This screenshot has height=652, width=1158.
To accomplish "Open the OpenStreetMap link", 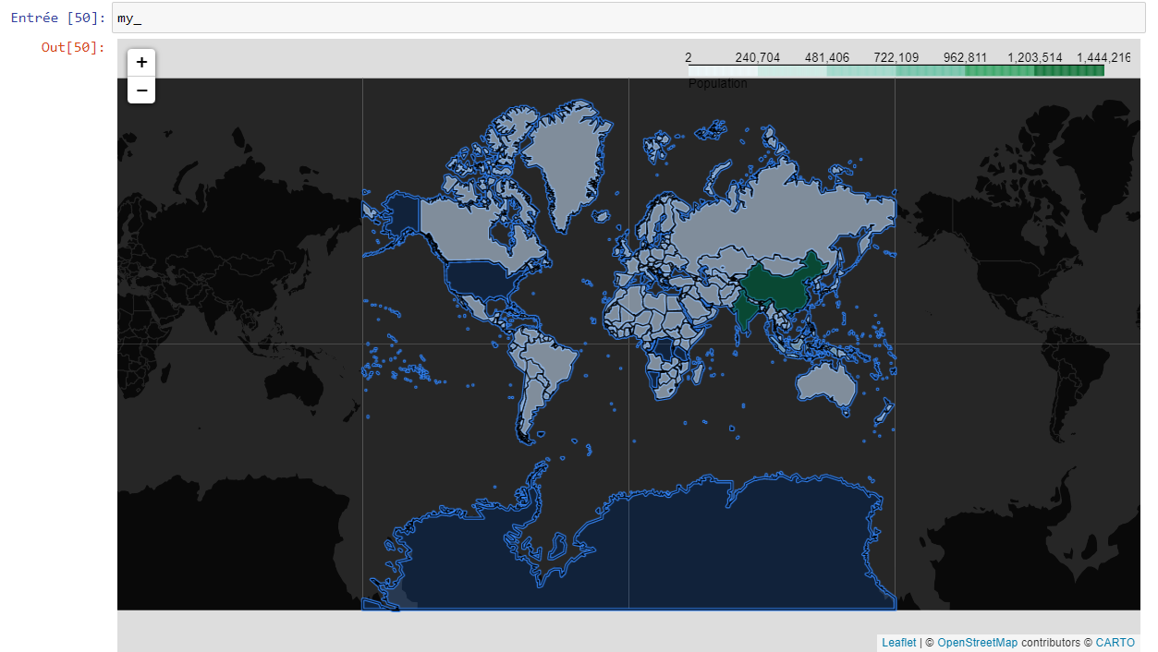I will [x=977, y=643].
